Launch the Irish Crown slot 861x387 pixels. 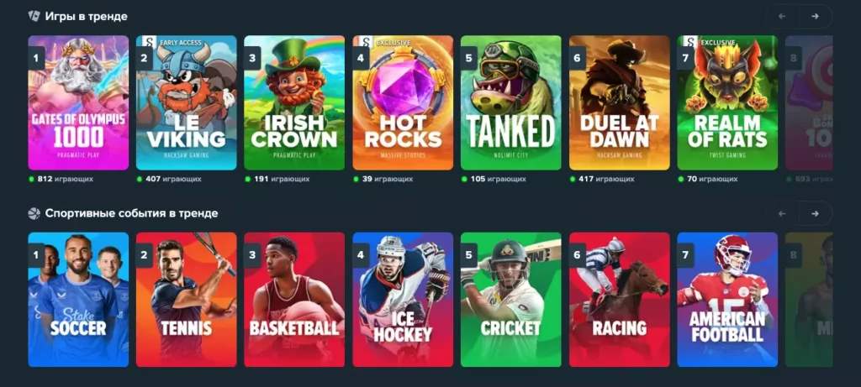coord(294,103)
